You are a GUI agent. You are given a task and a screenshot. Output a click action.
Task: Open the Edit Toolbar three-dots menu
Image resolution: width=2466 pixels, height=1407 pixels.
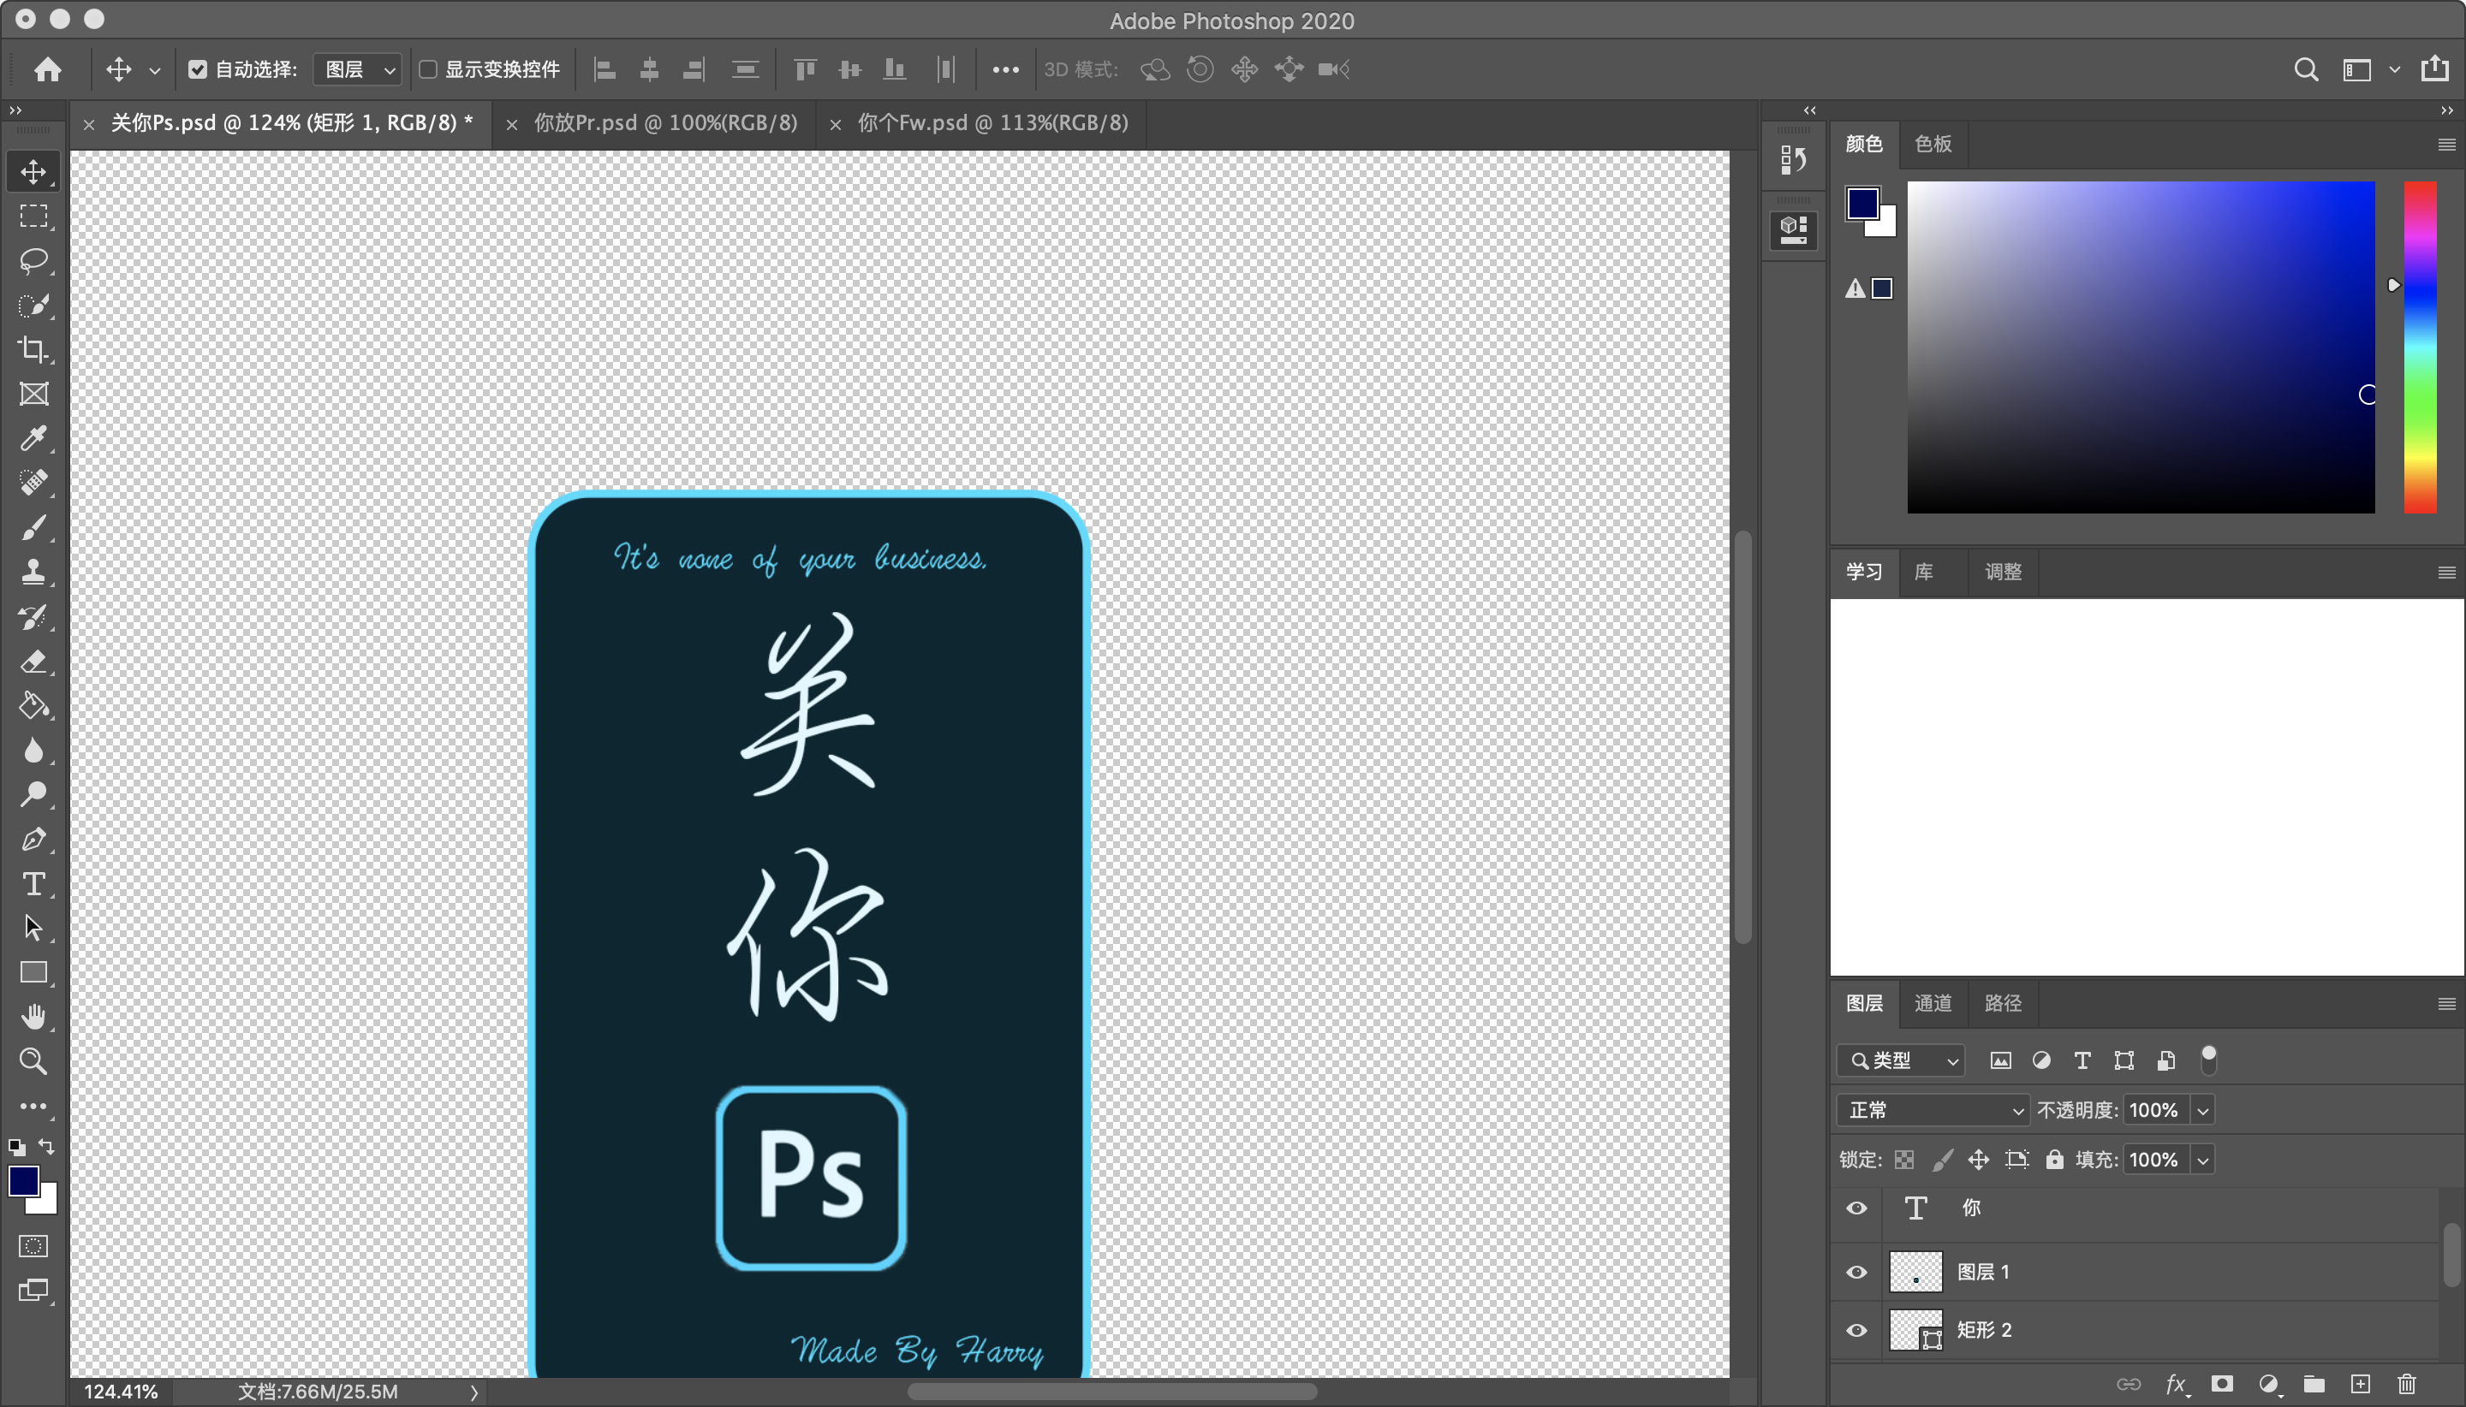click(34, 1107)
